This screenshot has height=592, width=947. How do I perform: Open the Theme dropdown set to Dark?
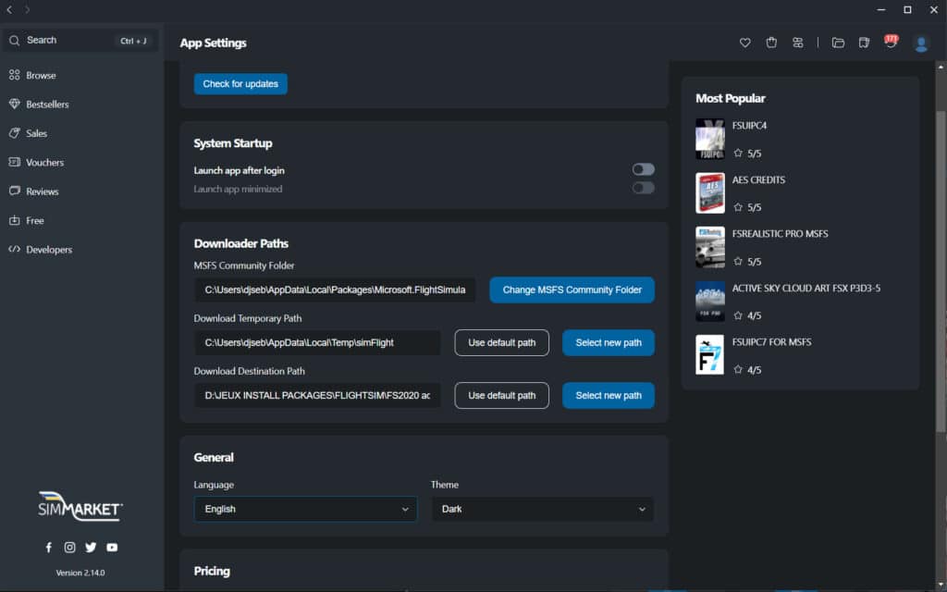[x=543, y=509]
